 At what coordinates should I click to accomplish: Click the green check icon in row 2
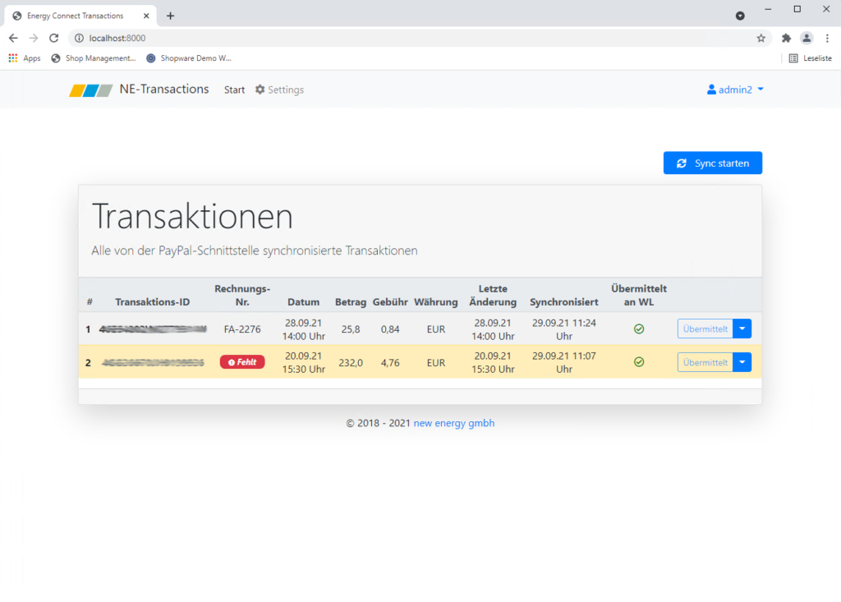(x=639, y=362)
